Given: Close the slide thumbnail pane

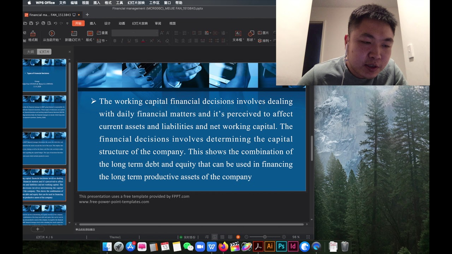Looking at the screenshot, I should coord(70,52).
